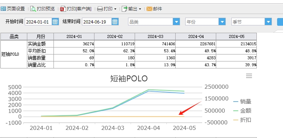Click the 销量占比 row label
The height and width of the screenshot is (138, 283).
click(x=41, y=65)
